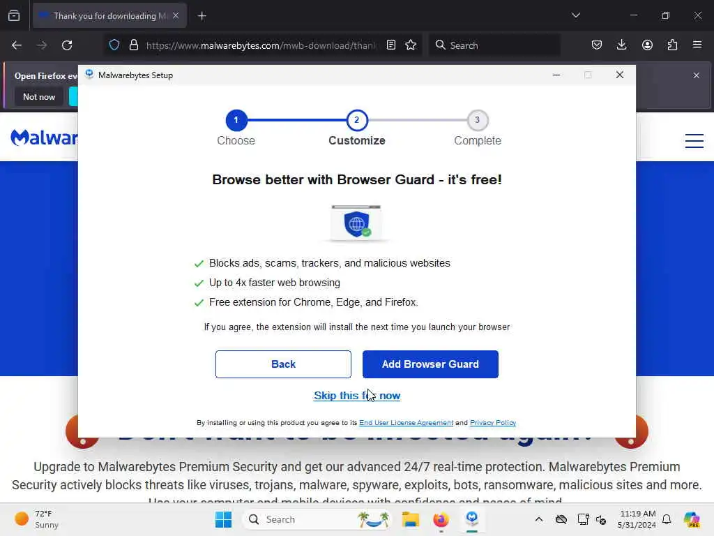Open the Copilot preview taskbar icon
Image resolution: width=714 pixels, height=536 pixels.
coord(692,519)
